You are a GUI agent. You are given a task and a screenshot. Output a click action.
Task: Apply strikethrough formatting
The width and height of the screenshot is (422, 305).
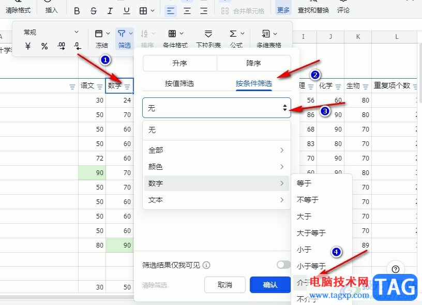tap(94, 11)
